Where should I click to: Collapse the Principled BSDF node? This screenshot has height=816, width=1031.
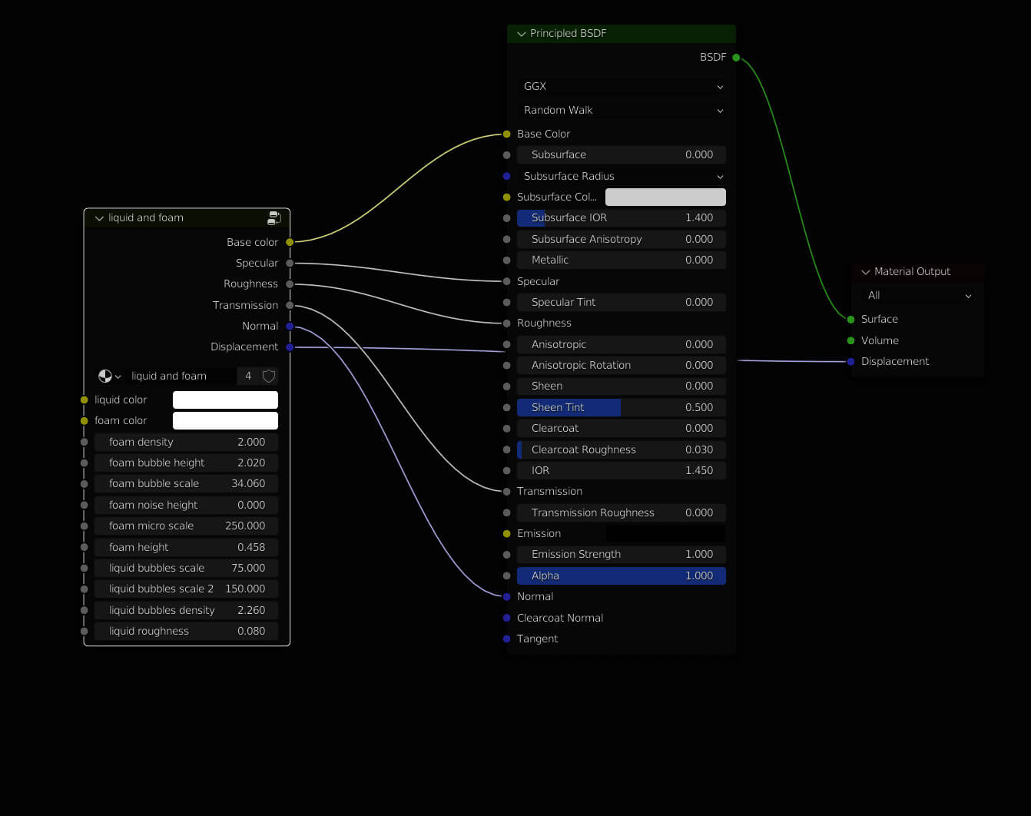click(522, 34)
